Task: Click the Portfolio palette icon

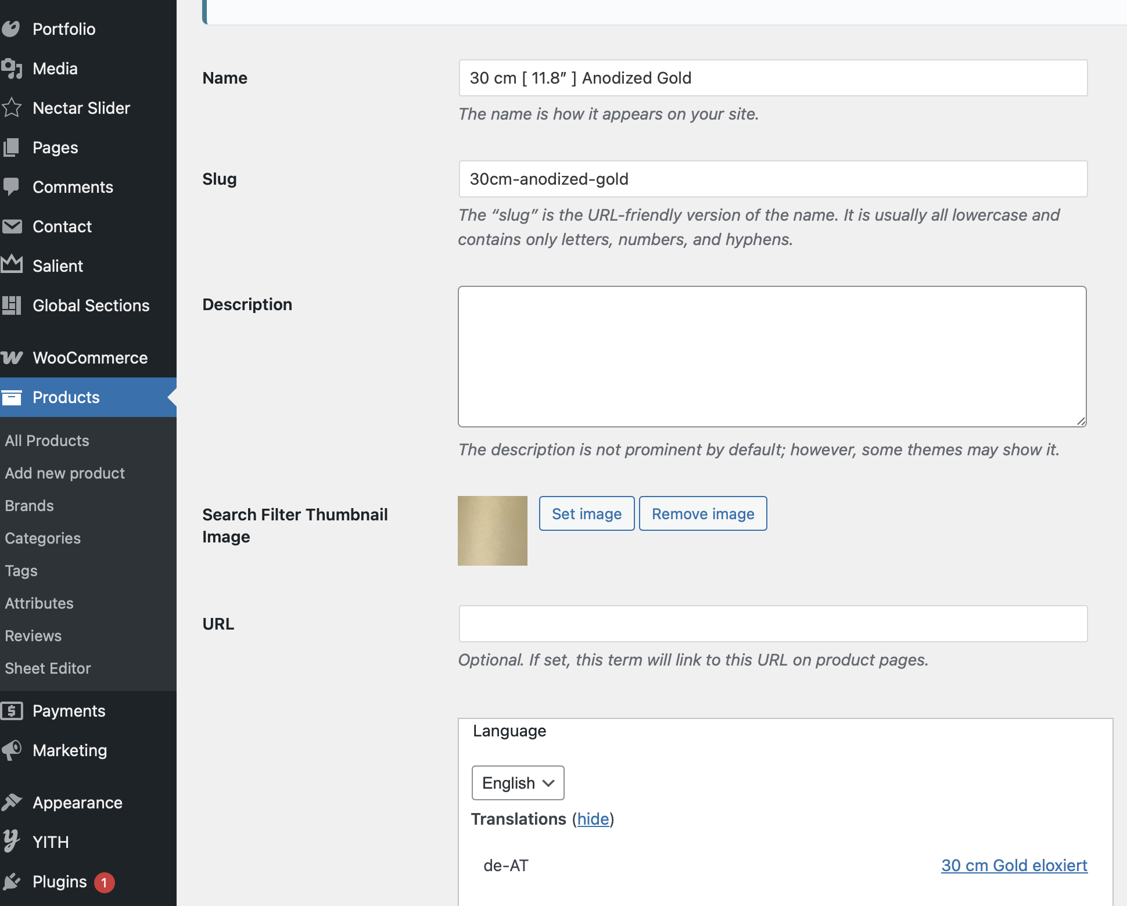Action: (11, 29)
